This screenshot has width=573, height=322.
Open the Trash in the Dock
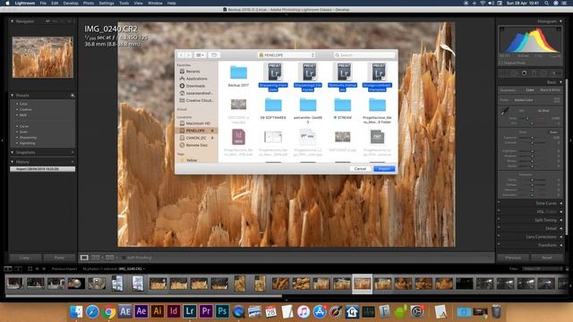pos(496,311)
